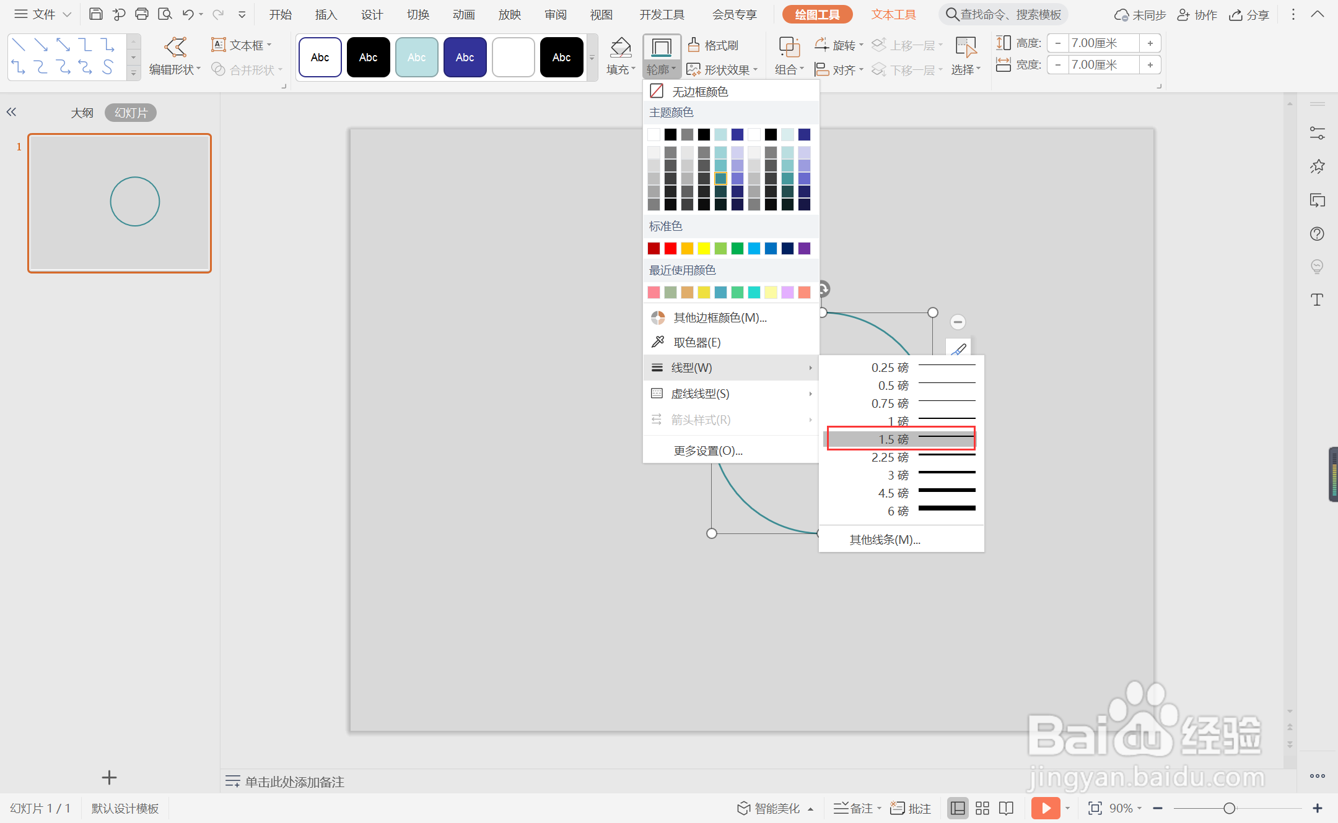This screenshot has width=1338, height=823.
Task: Open the Insert (插入) ribbon tab
Action: (326, 14)
